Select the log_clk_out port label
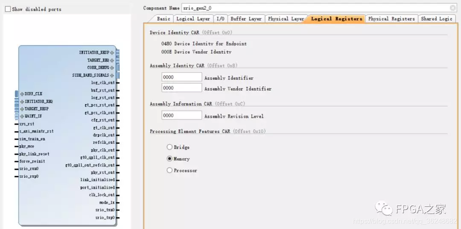 [x=103, y=83]
